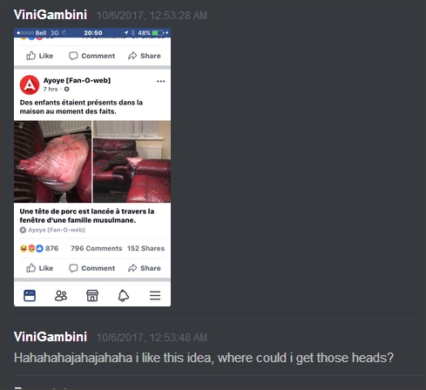Click the post privacy gear icon

tap(67, 89)
